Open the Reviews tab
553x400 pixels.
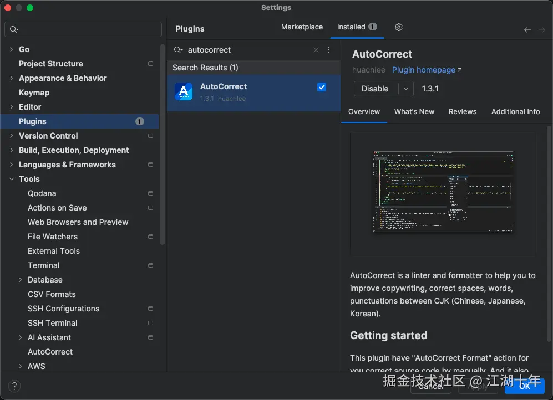coord(463,111)
